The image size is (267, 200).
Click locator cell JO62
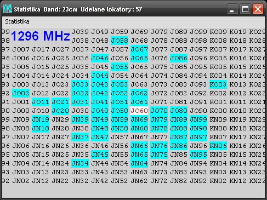(x=139, y=93)
